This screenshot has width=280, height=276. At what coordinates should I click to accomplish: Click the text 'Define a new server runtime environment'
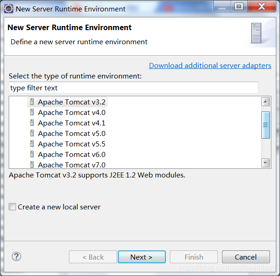[79, 42]
